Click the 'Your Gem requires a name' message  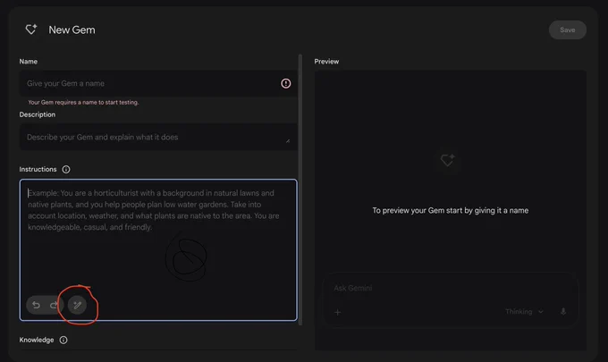click(x=83, y=102)
